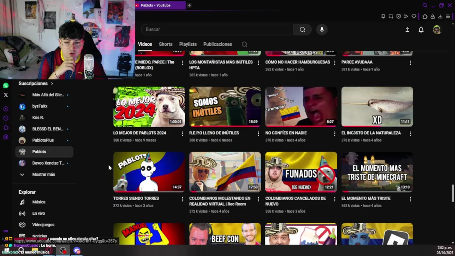Switch to the Playlists tab

click(x=188, y=44)
